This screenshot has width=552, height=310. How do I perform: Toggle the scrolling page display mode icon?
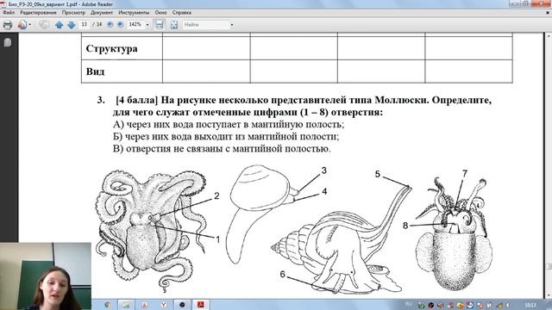[160, 25]
